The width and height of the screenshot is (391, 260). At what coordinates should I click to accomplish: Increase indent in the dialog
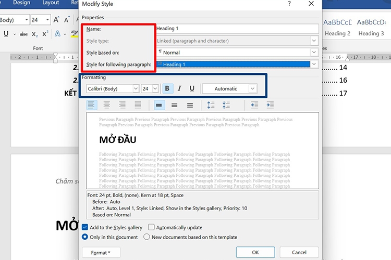(x=270, y=105)
